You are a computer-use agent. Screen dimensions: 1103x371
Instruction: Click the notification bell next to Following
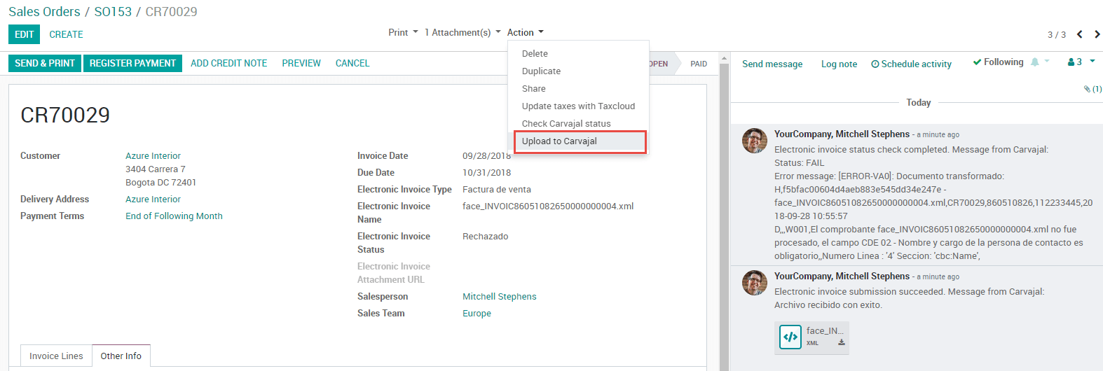(1035, 62)
